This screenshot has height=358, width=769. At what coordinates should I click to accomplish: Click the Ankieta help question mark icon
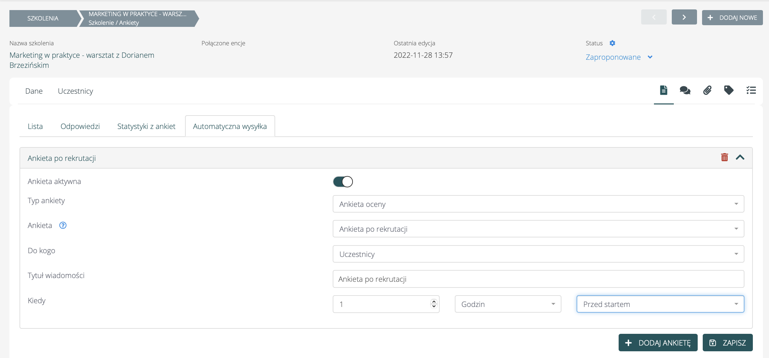point(63,225)
